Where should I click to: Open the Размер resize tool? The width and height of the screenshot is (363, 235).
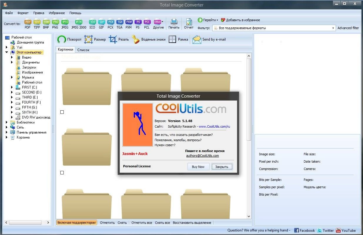pos(95,39)
